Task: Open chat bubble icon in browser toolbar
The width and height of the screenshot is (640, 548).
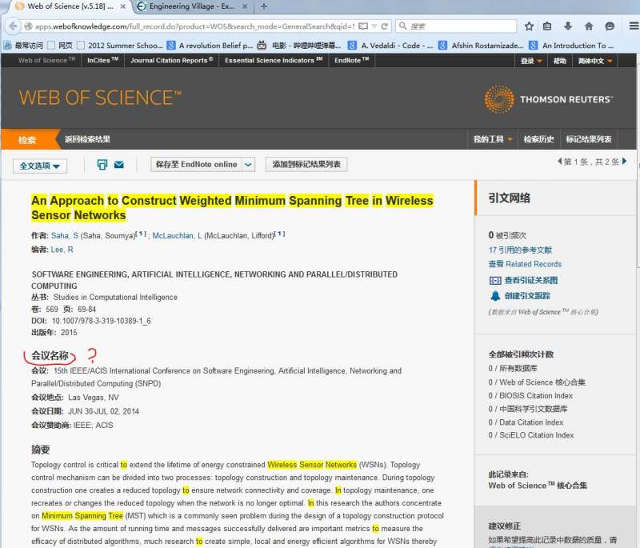Action: click(610, 26)
